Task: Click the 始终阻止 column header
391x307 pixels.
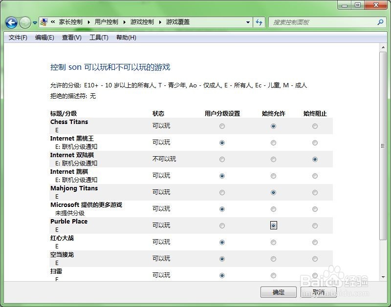Action: [315, 114]
